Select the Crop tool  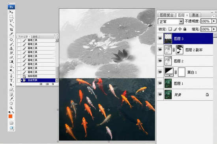[11, 30]
